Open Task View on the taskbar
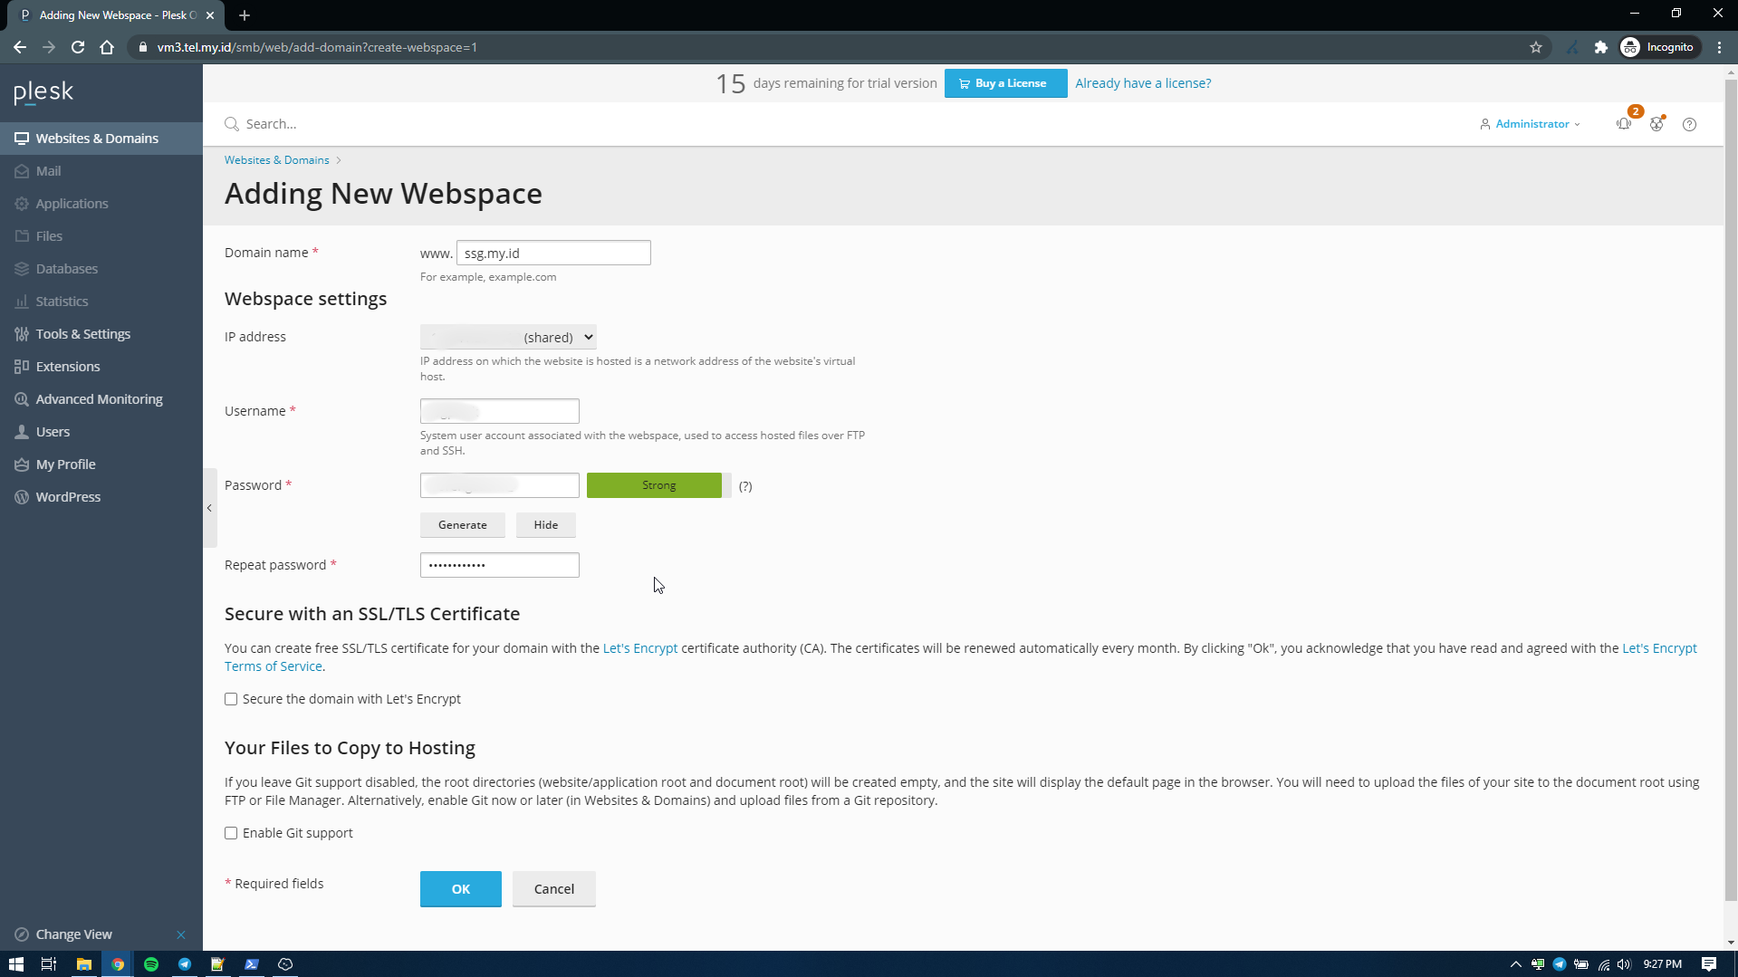 point(49,964)
